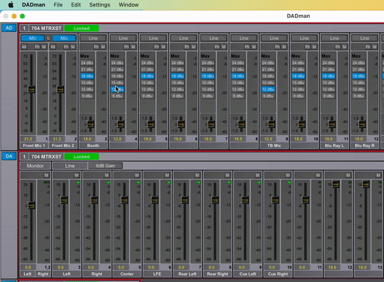Click the Locked status in DA section
The height and width of the screenshot is (282, 384).
coord(81,156)
